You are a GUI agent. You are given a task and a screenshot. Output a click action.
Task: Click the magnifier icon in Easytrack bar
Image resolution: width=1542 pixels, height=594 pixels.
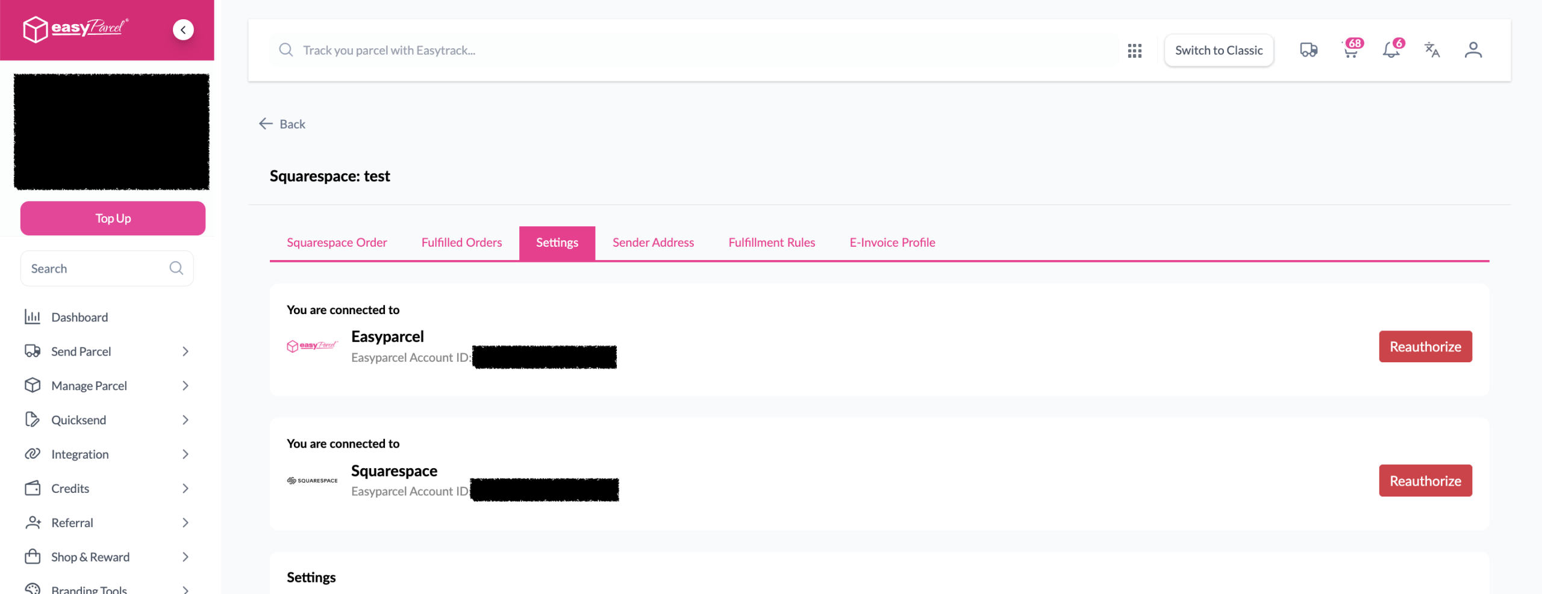pos(286,50)
